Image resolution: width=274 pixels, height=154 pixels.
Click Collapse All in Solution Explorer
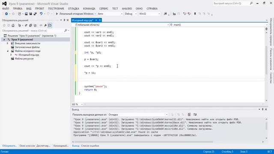coord(30,26)
